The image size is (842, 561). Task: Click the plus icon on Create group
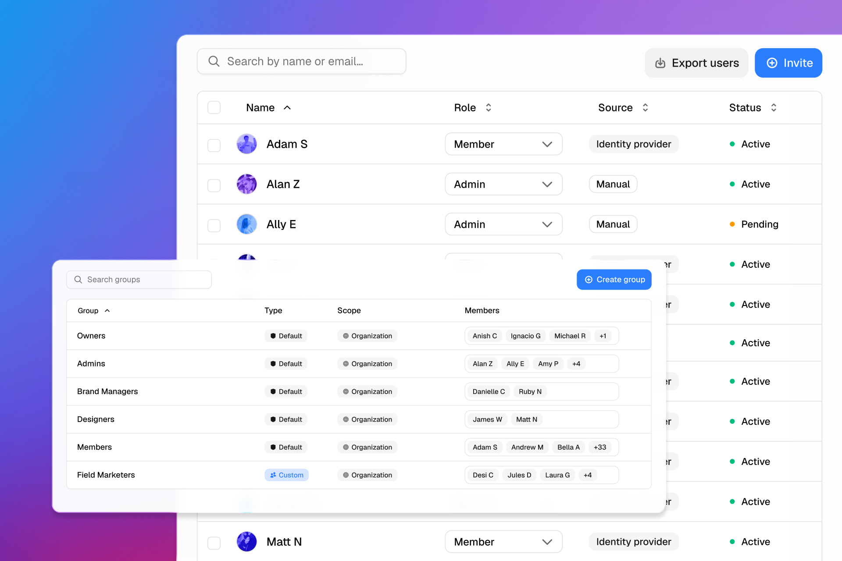589,280
